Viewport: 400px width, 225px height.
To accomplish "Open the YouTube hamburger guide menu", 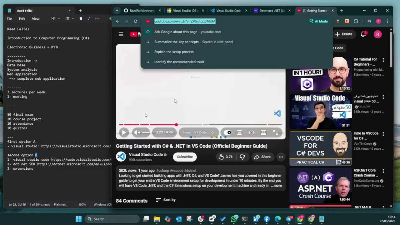I will 121,34.
